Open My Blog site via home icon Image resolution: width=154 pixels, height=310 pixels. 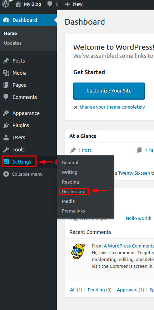[x=18, y=4]
